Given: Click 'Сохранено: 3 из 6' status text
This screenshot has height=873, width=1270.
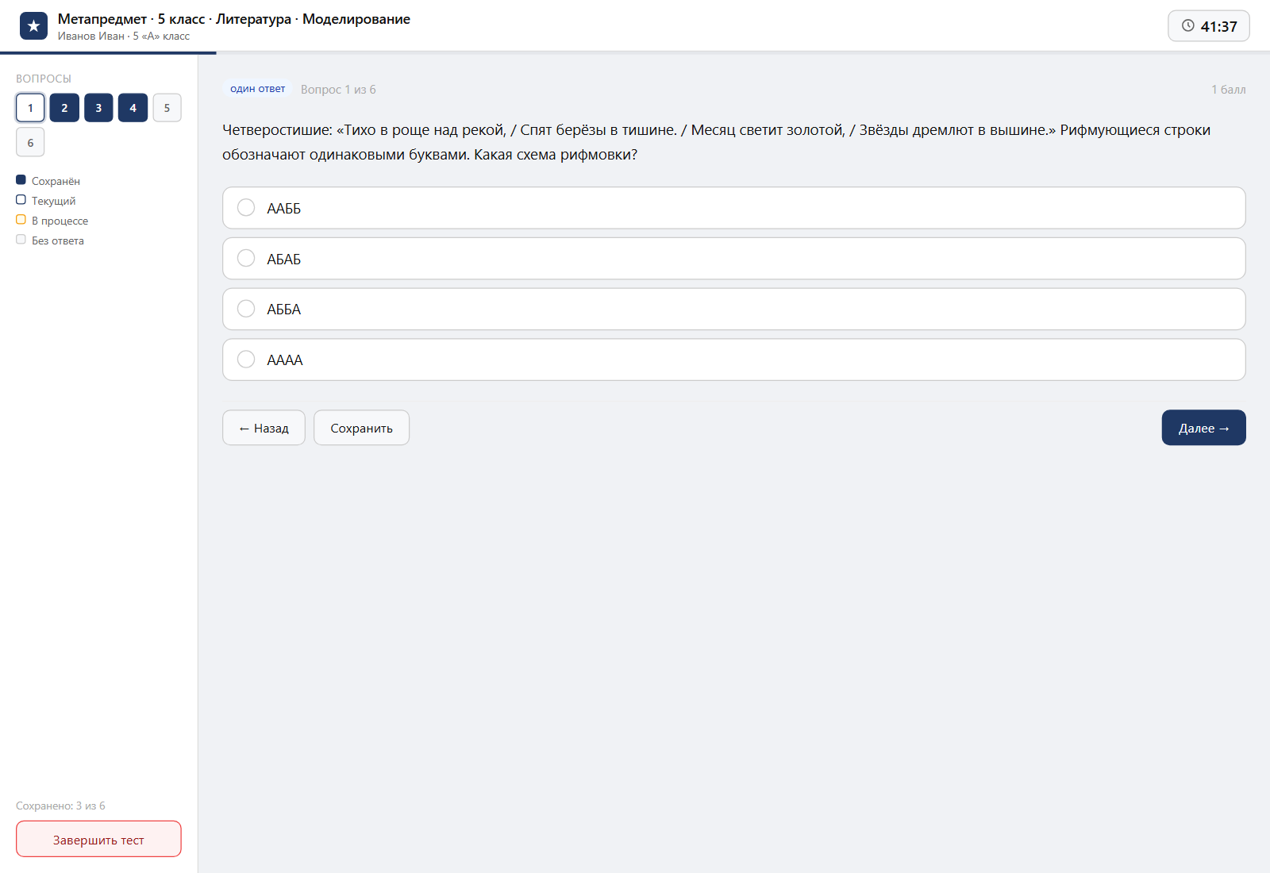Looking at the screenshot, I should [x=60, y=806].
